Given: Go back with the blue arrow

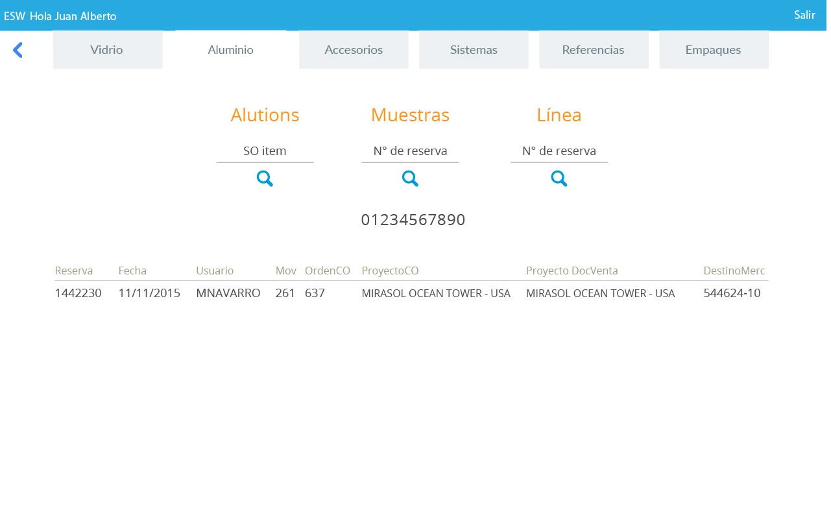Looking at the screenshot, I should [x=18, y=50].
